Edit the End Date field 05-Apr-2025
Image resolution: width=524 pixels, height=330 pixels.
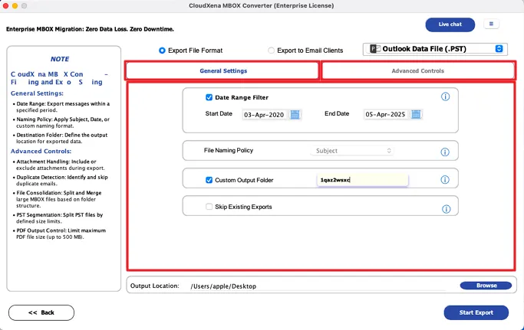click(x=385, y=114)
